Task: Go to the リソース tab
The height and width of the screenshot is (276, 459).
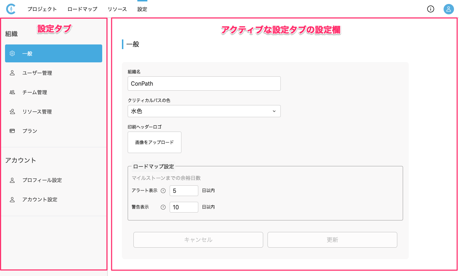Action: click(117, 9)
